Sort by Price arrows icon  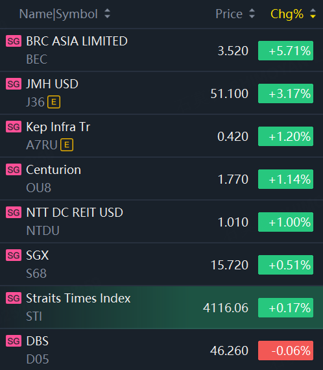(x=252, y=14)
